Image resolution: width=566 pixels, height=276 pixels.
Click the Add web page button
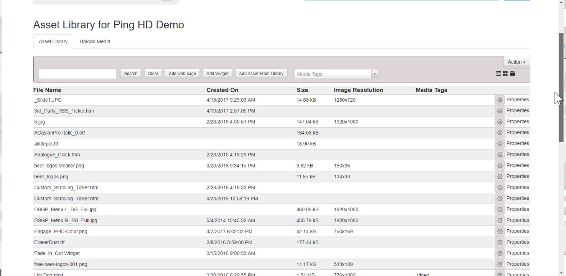pos(182,74)
